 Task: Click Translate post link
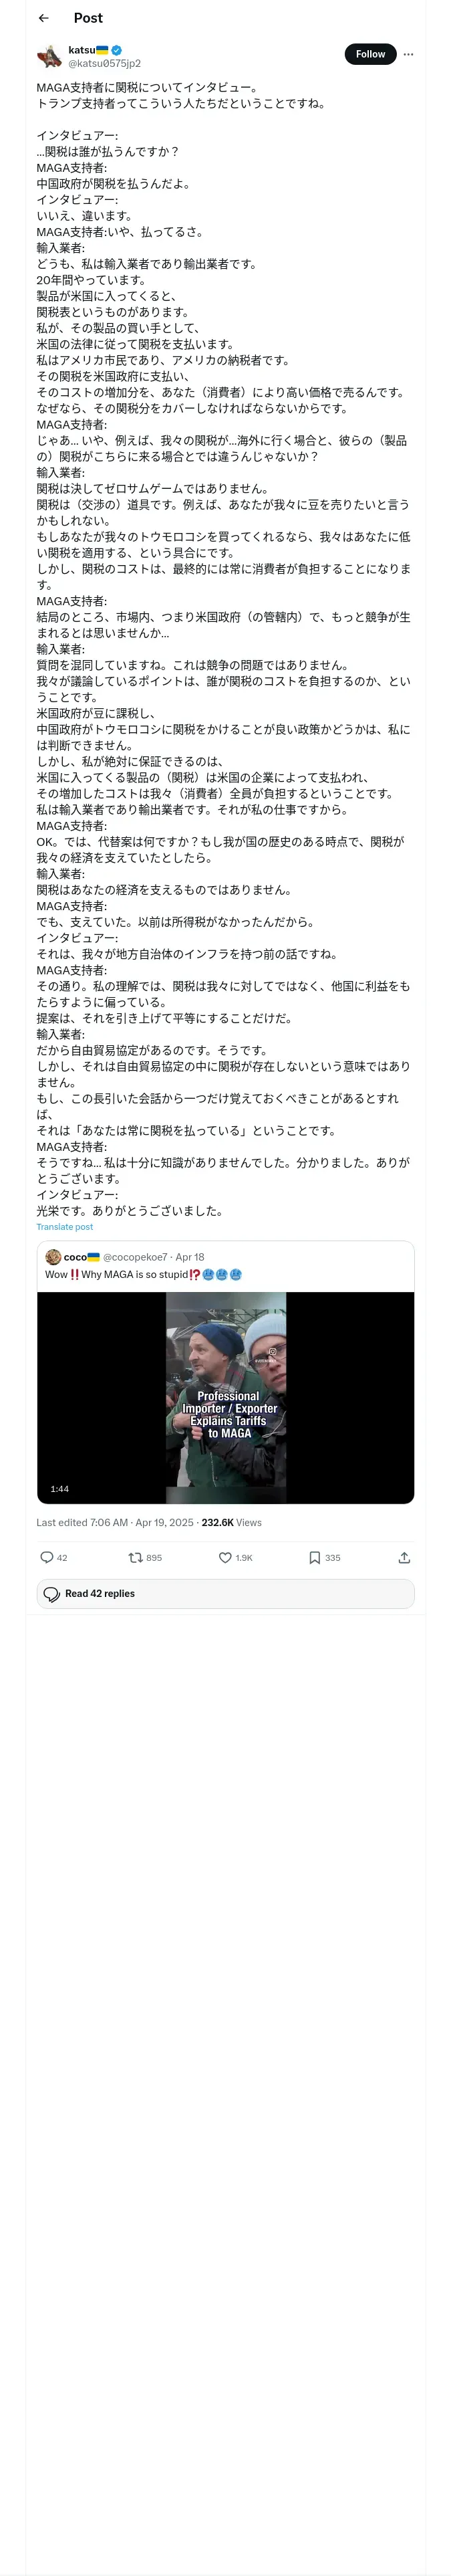(x=65, y=1227)
